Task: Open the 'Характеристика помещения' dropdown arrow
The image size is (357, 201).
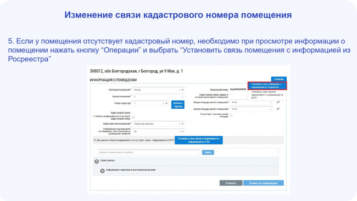Action: 182,124
